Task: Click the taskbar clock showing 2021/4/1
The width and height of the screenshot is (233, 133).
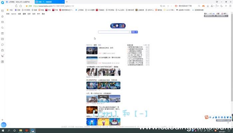Action: [x=222, y=131]
